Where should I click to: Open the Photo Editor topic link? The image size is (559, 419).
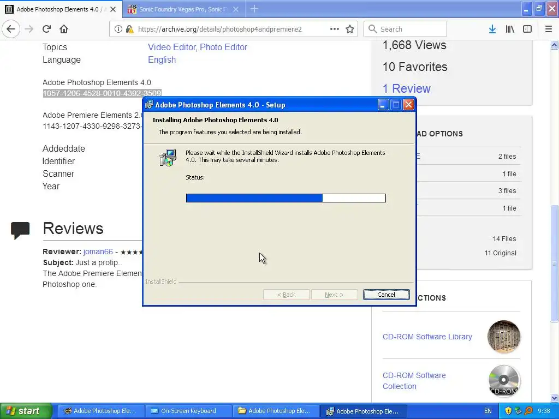pyautogui.click(x=223, y=47)
